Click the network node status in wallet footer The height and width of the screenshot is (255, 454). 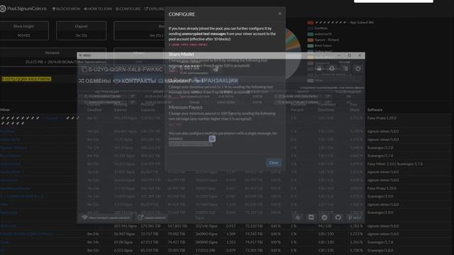[106, 217]
